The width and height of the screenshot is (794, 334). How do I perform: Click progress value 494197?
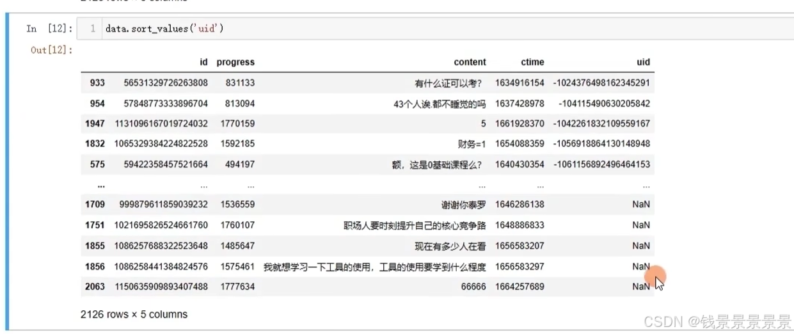[x=240, y=164]
